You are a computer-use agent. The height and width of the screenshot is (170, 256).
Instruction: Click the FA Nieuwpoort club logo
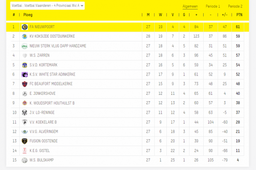tap(24, 27)
